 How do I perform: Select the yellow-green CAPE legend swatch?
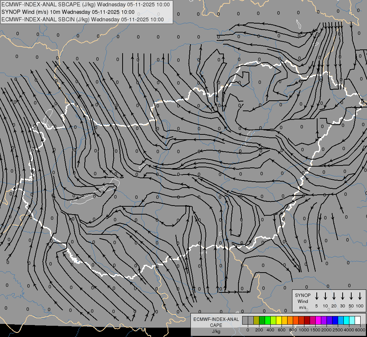(273, 320)
